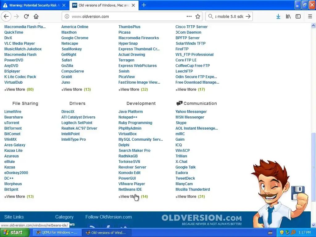
Task: Click the Drivers category heading
Action: tap(77, 103)
